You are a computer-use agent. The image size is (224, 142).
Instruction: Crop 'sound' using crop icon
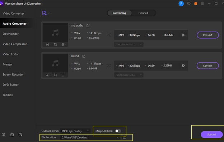[x=55, y=75]
